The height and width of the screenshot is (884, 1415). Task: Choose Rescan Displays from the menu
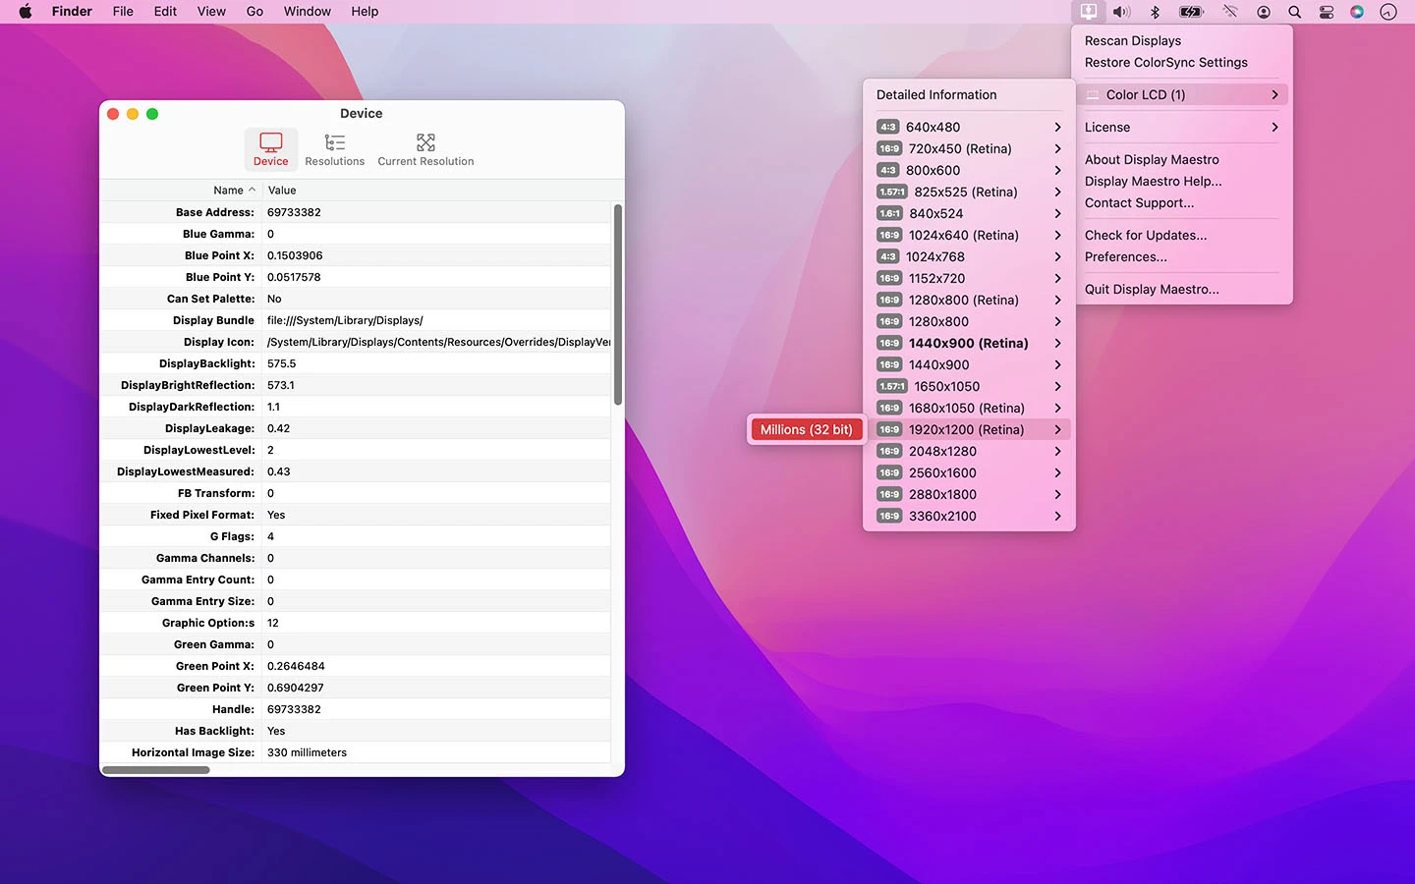pyautogui.click(x=1132, y=40)
